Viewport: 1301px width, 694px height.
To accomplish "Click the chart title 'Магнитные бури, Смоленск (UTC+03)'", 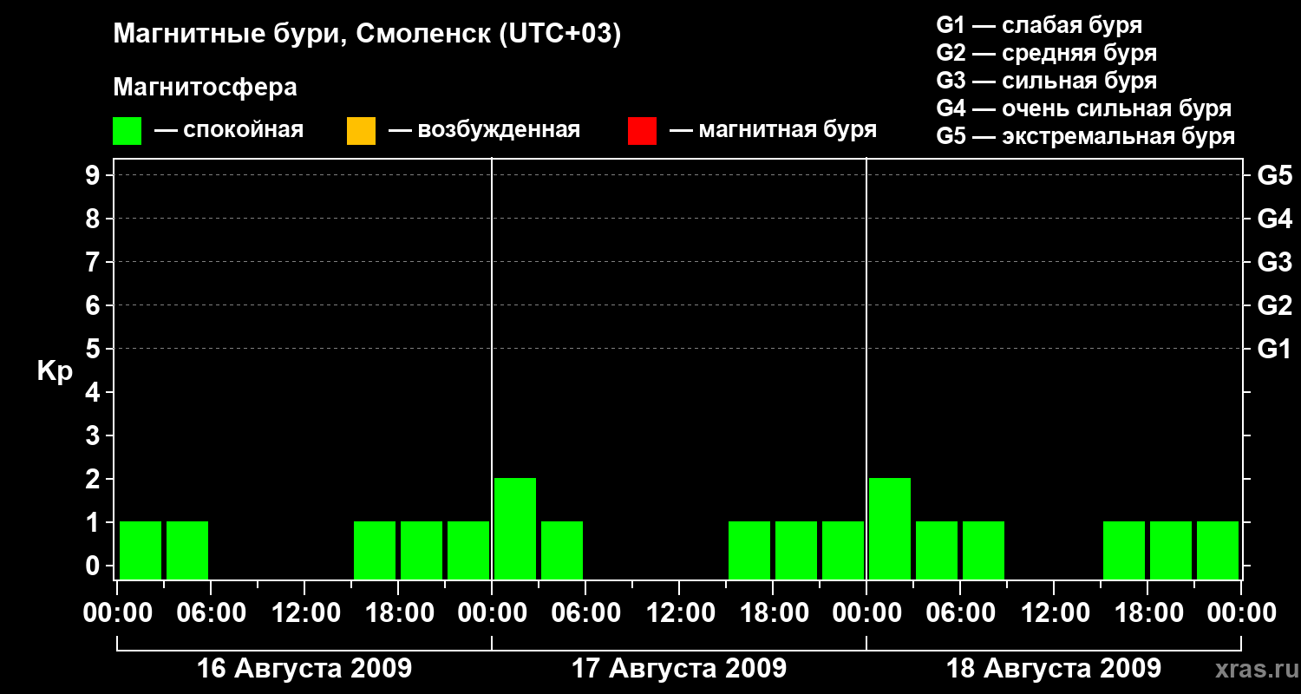I will point(368,36).
